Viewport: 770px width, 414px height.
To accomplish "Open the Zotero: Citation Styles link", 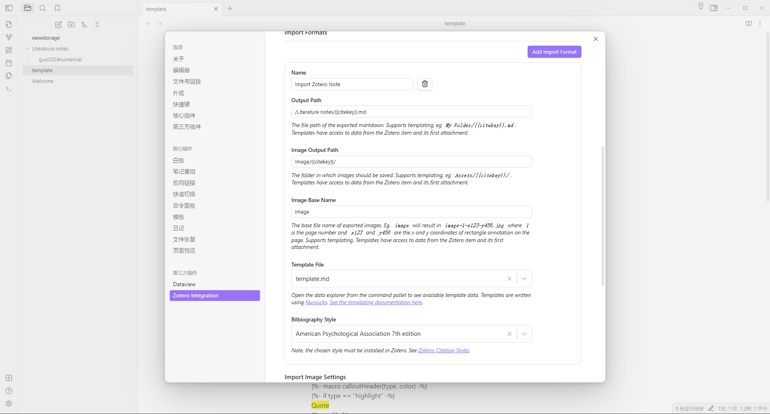I will [443, 350].
